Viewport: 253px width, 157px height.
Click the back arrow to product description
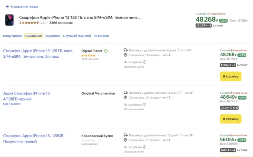[x=7, y=7]
